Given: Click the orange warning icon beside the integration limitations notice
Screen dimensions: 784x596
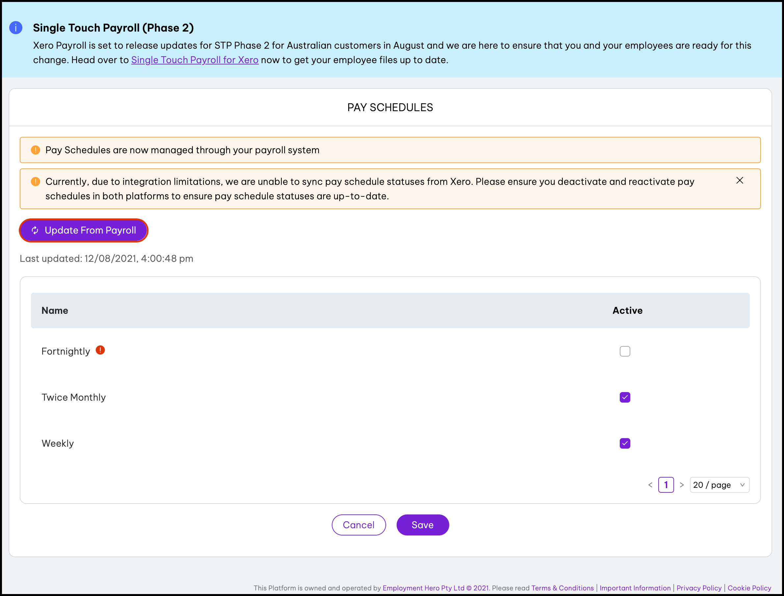Looking at the screenshot, I should (36, 182).
